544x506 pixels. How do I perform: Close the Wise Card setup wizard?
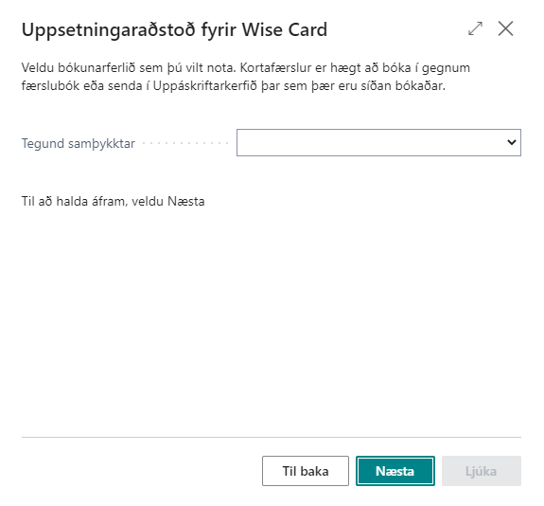(x=505, y=28)
